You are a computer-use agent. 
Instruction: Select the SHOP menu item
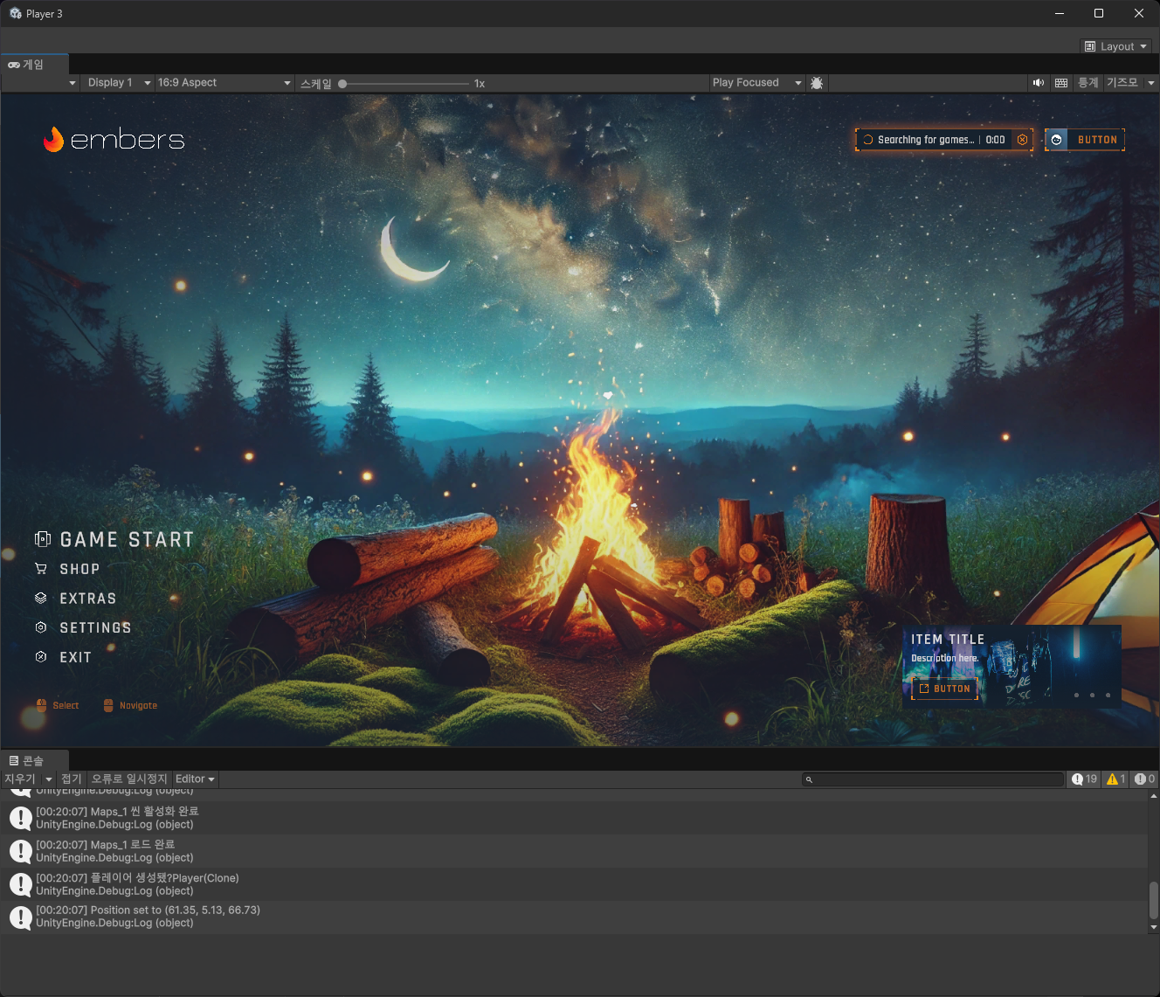tap(67, 569)
